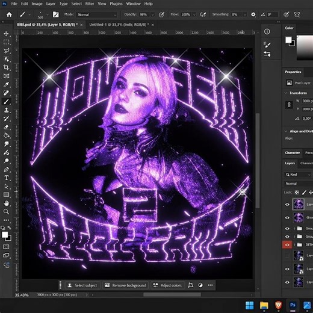Open File Explorer from the taskbar
Image resolution: width=313 pixels, height=313 pixels.
[264, 305]
